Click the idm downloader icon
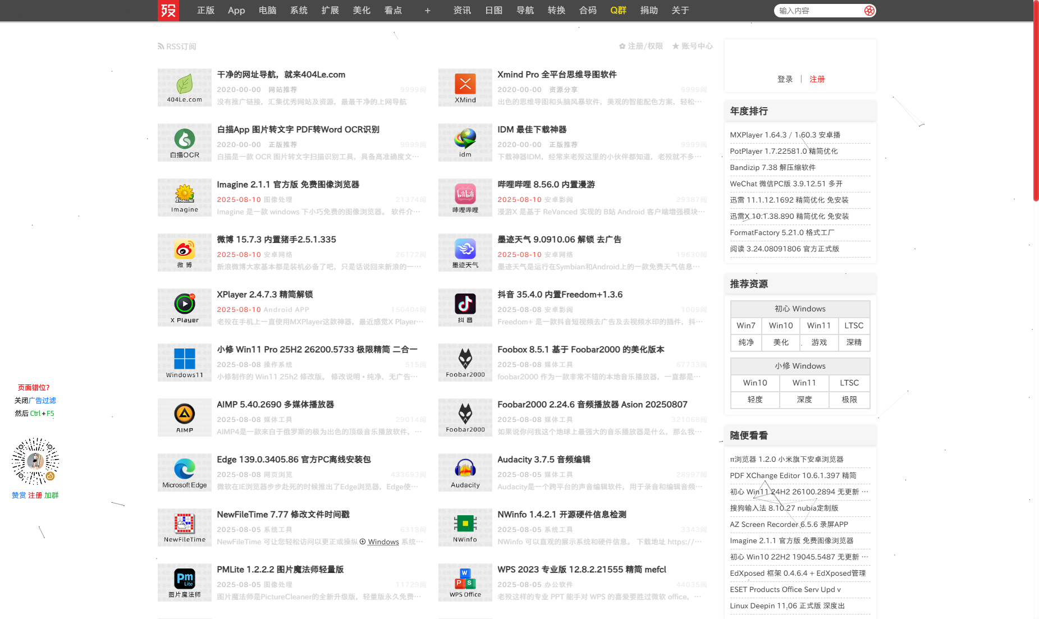1039x619 pixels. pos(465,143)
